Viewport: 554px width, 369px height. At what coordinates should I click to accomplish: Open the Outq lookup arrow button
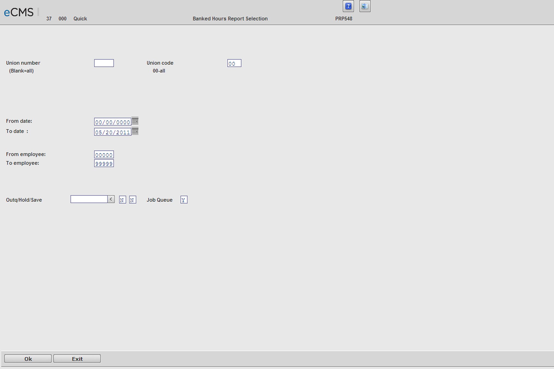111,199
